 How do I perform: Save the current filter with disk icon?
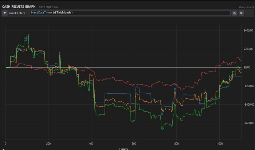pos(235,13)
